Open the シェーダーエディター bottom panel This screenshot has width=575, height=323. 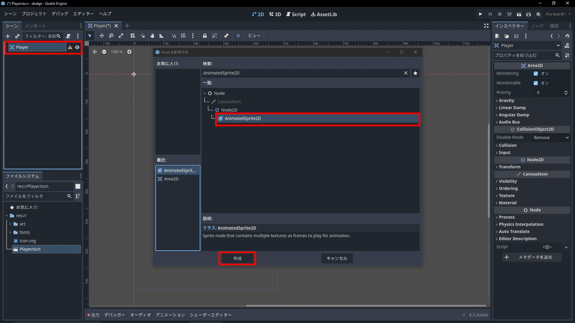pyautogui.click(x=210, y=315)
